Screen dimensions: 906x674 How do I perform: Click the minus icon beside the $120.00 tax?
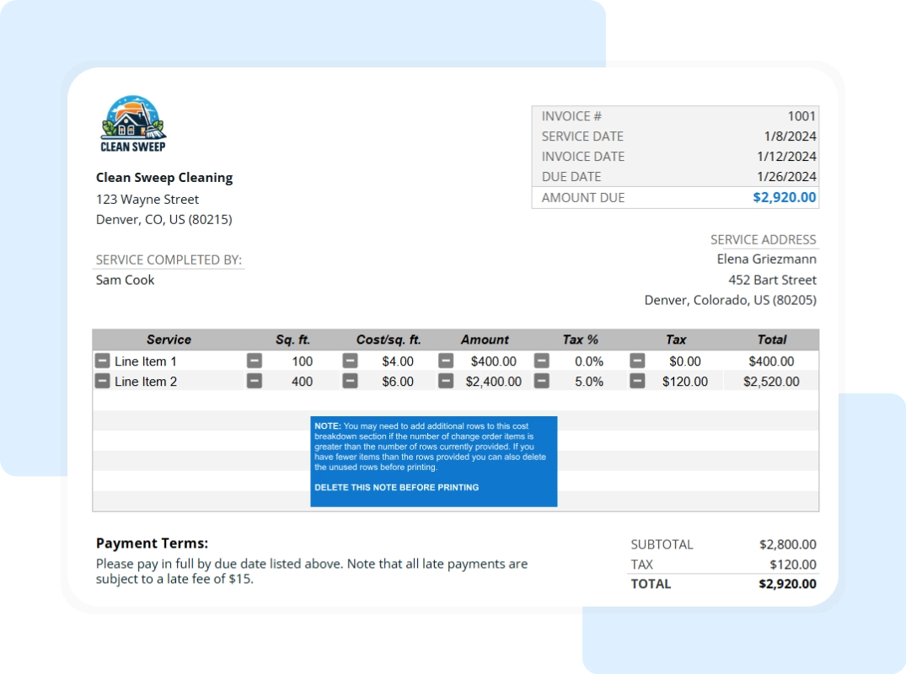point(635,381)
